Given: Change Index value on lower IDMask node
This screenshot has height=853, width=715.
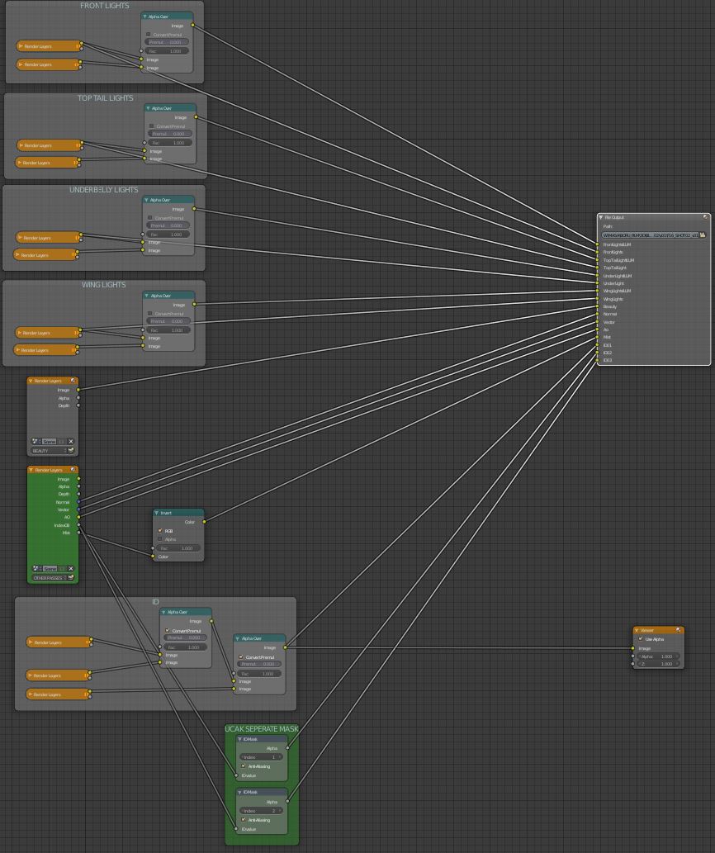Looking at the screenshot, I should pos(262,811).
